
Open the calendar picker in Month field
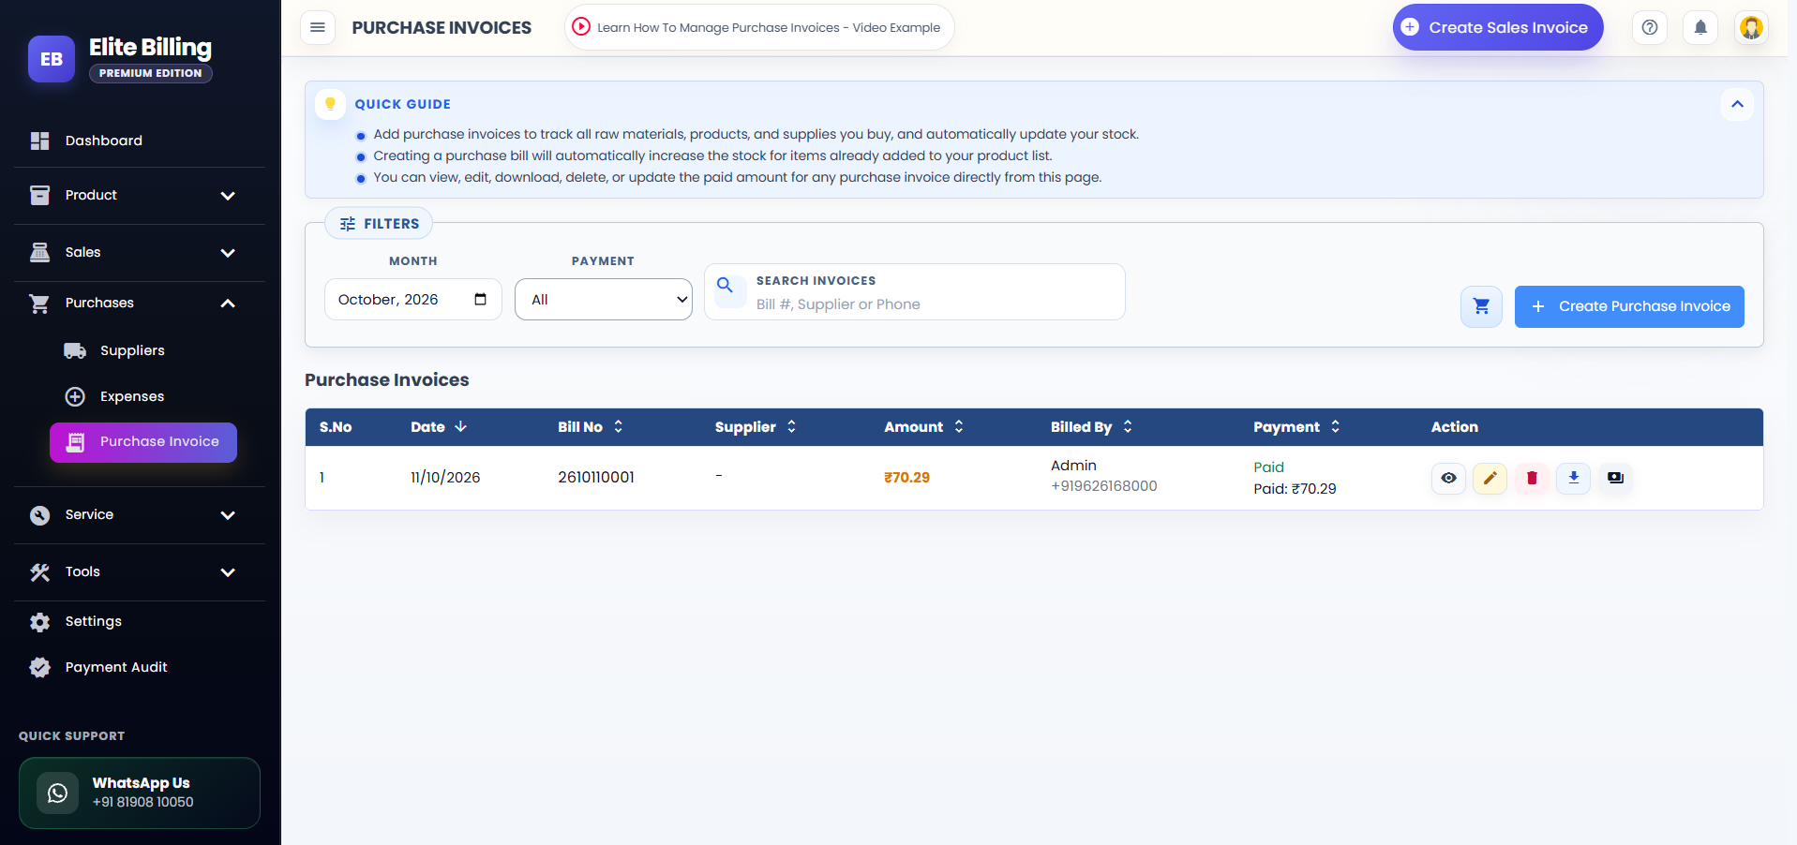[480, 299]
